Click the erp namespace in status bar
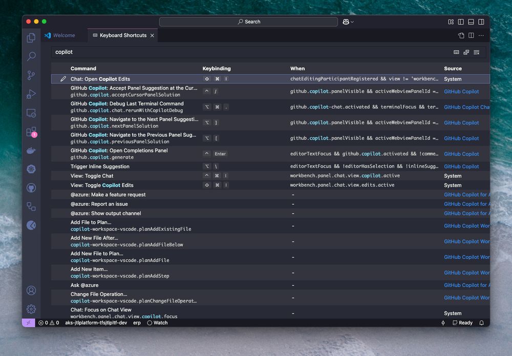This screenshot has height=356, width=512. point(137,323)
